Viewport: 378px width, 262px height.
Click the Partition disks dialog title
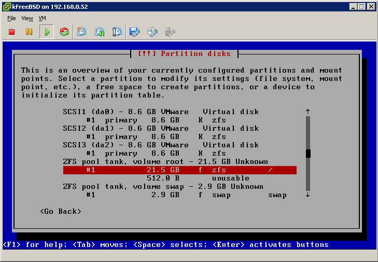[x=184, y=53]
